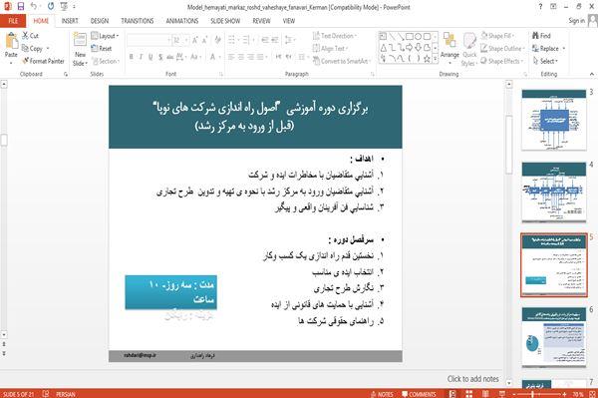The image size is (598, 398).
Task: Undo last action via quick access toolbar
Action: pos(34,7)
